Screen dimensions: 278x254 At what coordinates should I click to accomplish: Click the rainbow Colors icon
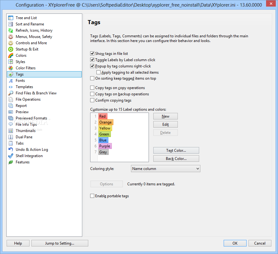point(11,56)
